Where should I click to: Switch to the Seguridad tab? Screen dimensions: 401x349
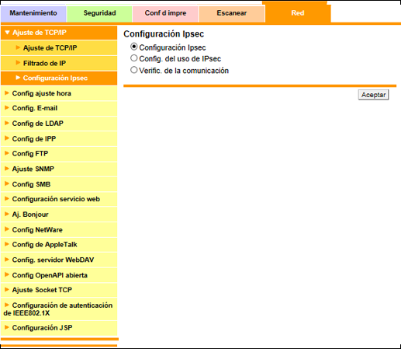pos(99,13)
